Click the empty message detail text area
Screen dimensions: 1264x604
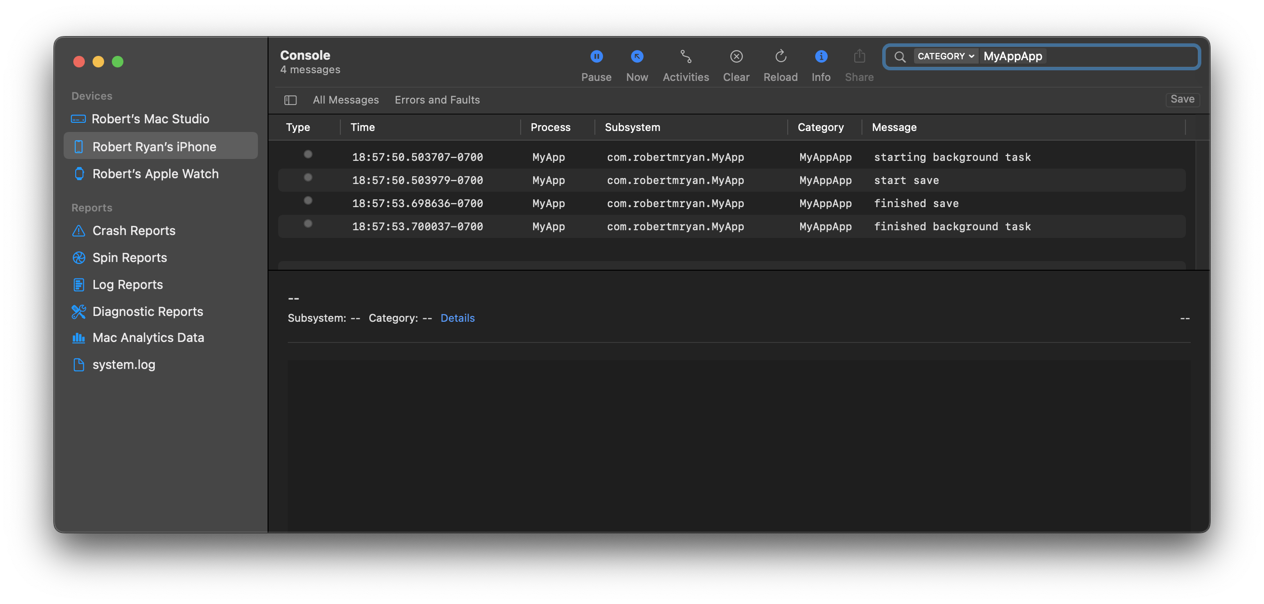[739, 446]
